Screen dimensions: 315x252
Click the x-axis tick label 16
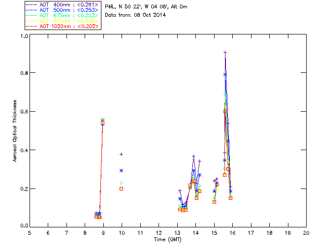click(x=233, y=233)
